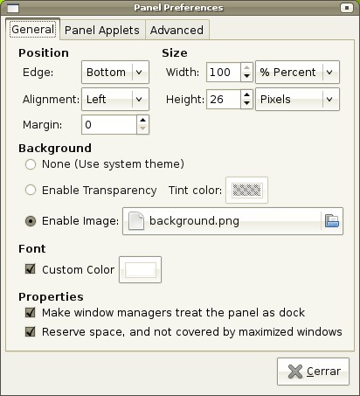Open the % Percent width unit dropdown
Viewport: 360px width, 396px height.
(297, 72)
